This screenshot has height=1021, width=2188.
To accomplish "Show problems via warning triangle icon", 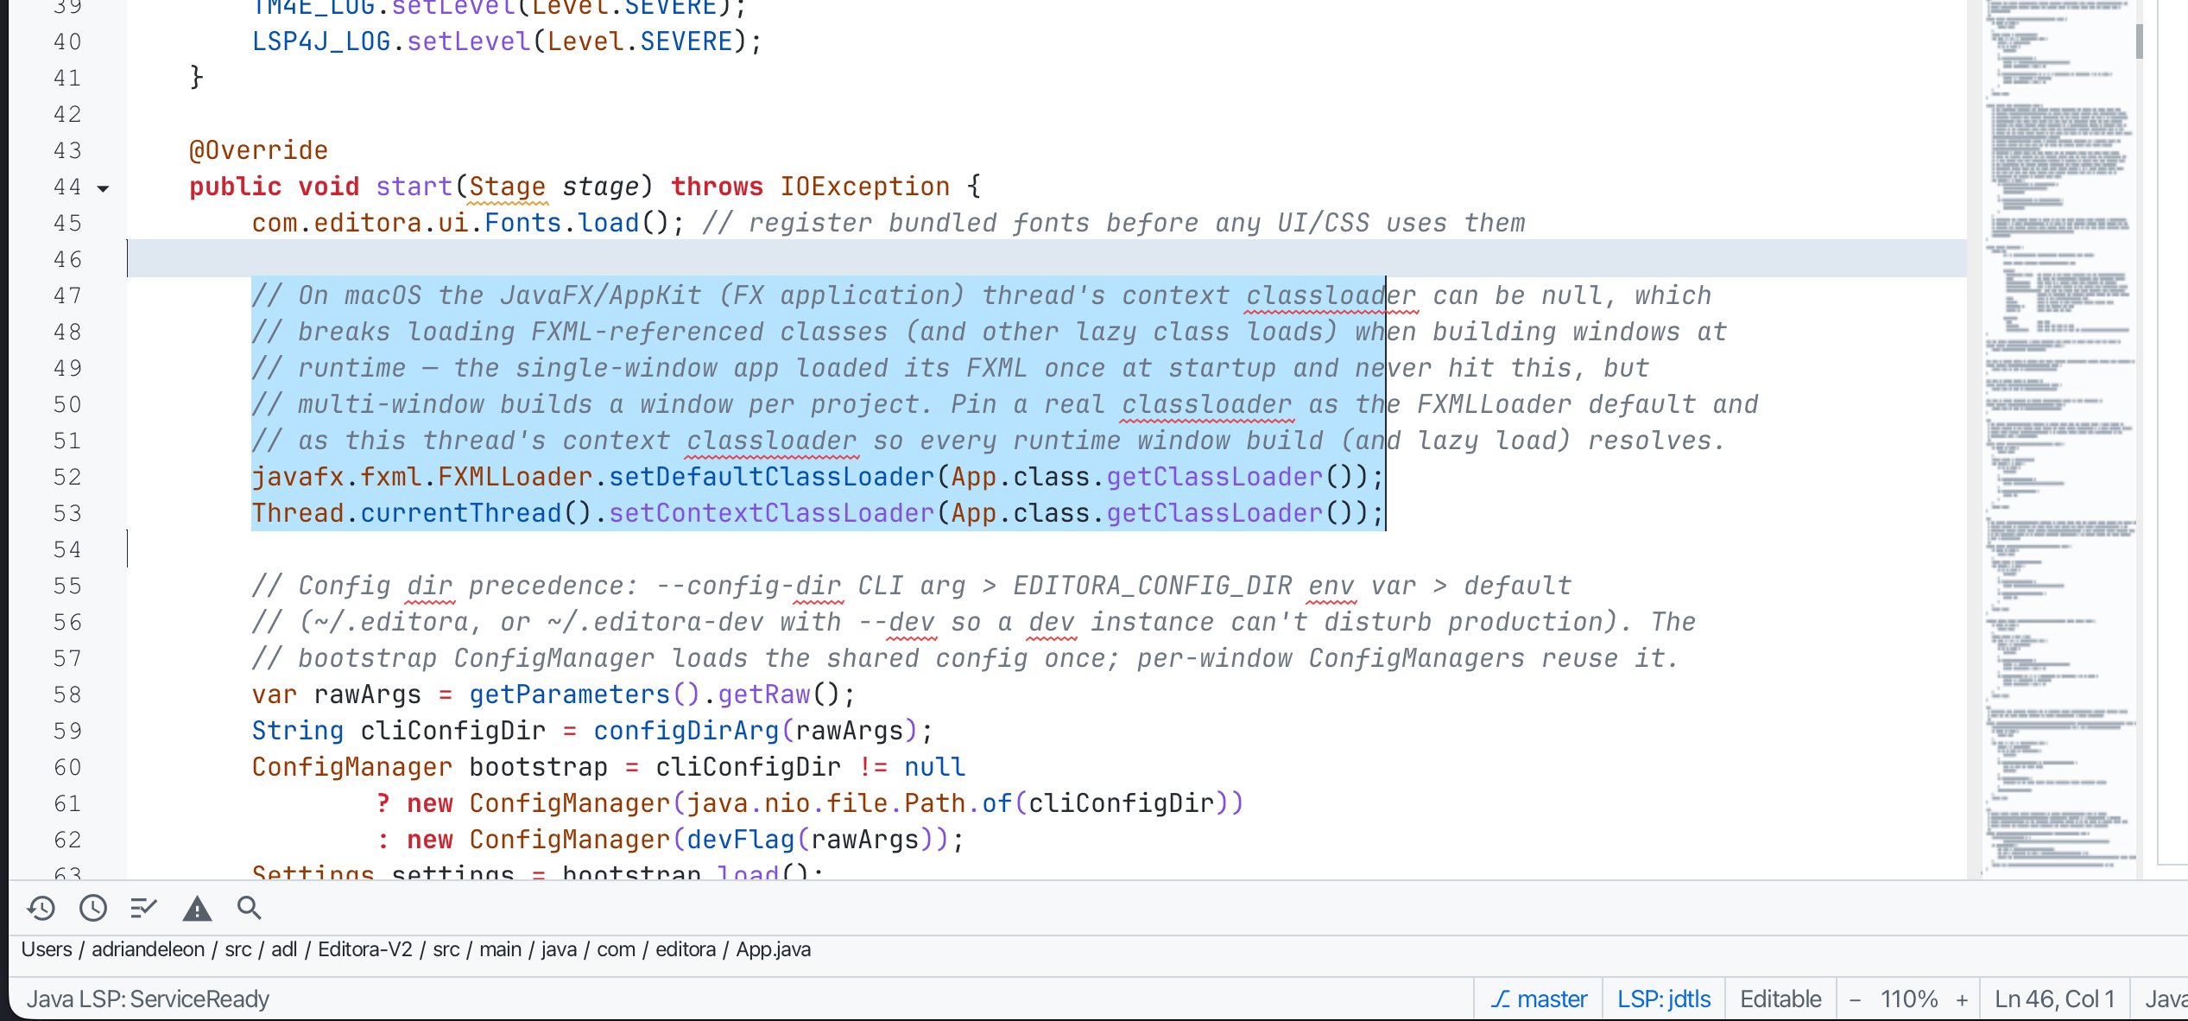I will point(197,908).
